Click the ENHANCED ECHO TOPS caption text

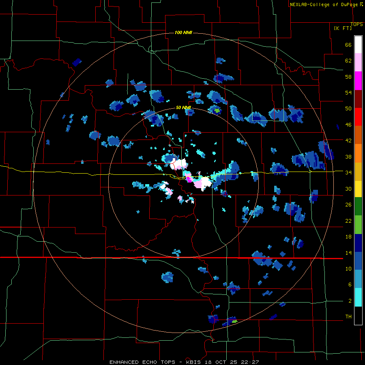tap(142, 362)
